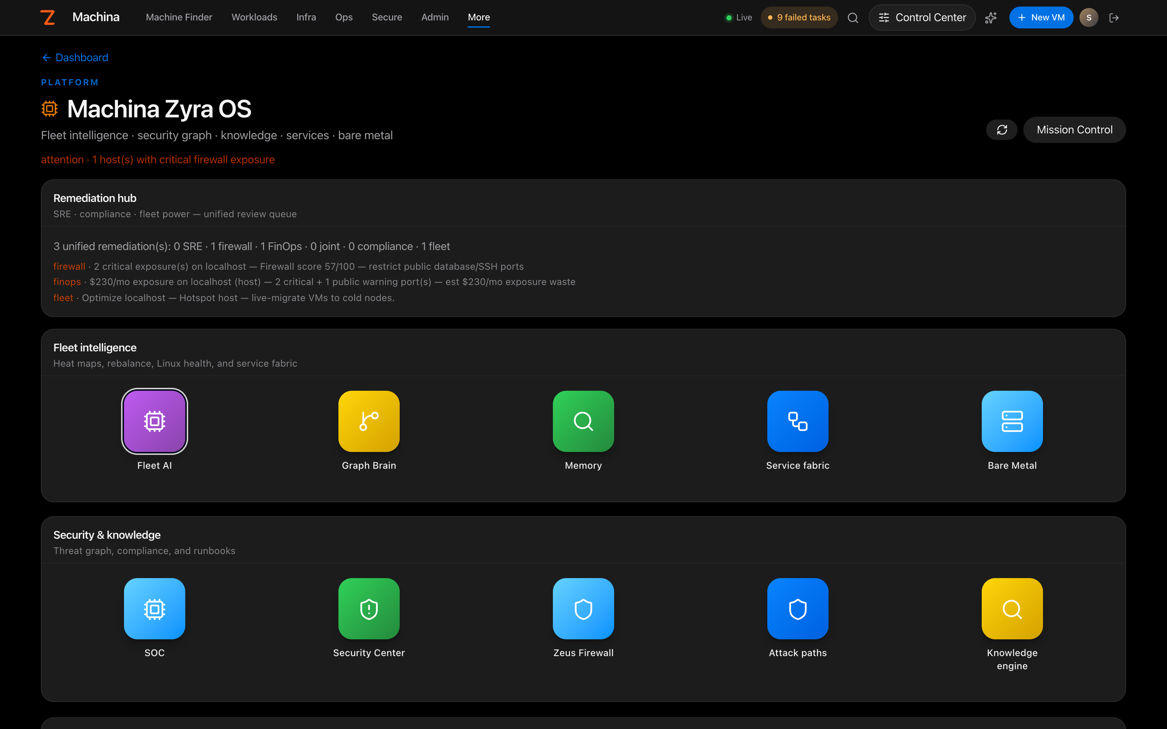
Task: Open the Security Center tile
Action: [369, 608]
